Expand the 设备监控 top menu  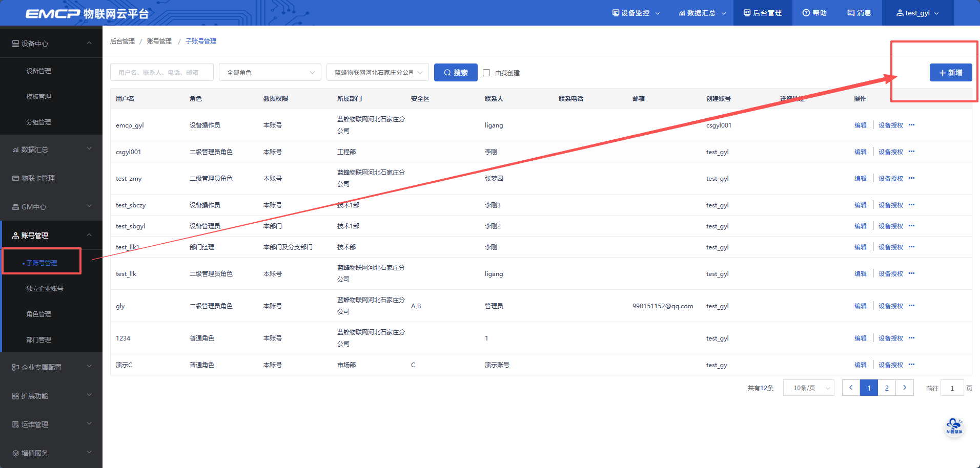[636, 13]
